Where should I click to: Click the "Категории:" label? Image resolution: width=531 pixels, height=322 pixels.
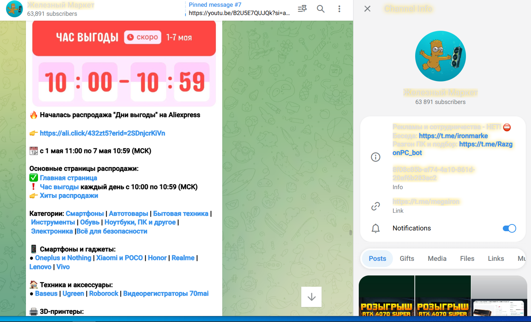(x=47, y=214)
